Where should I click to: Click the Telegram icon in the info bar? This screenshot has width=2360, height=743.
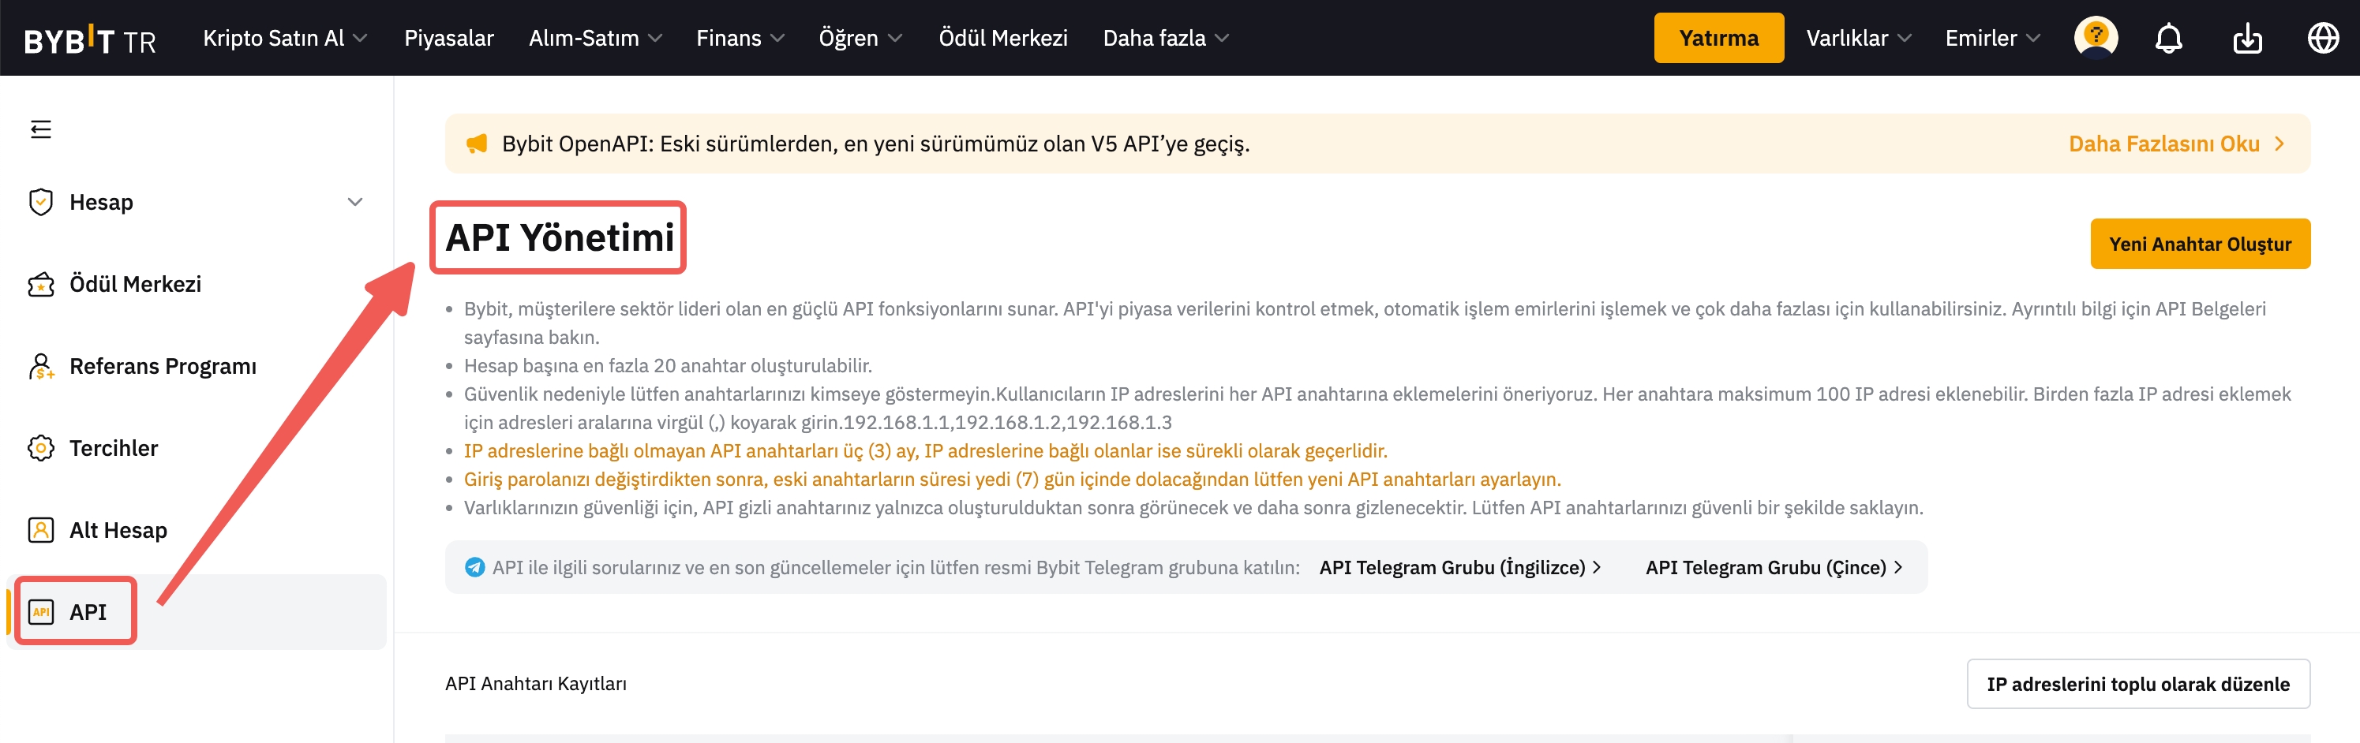(474, 567)
